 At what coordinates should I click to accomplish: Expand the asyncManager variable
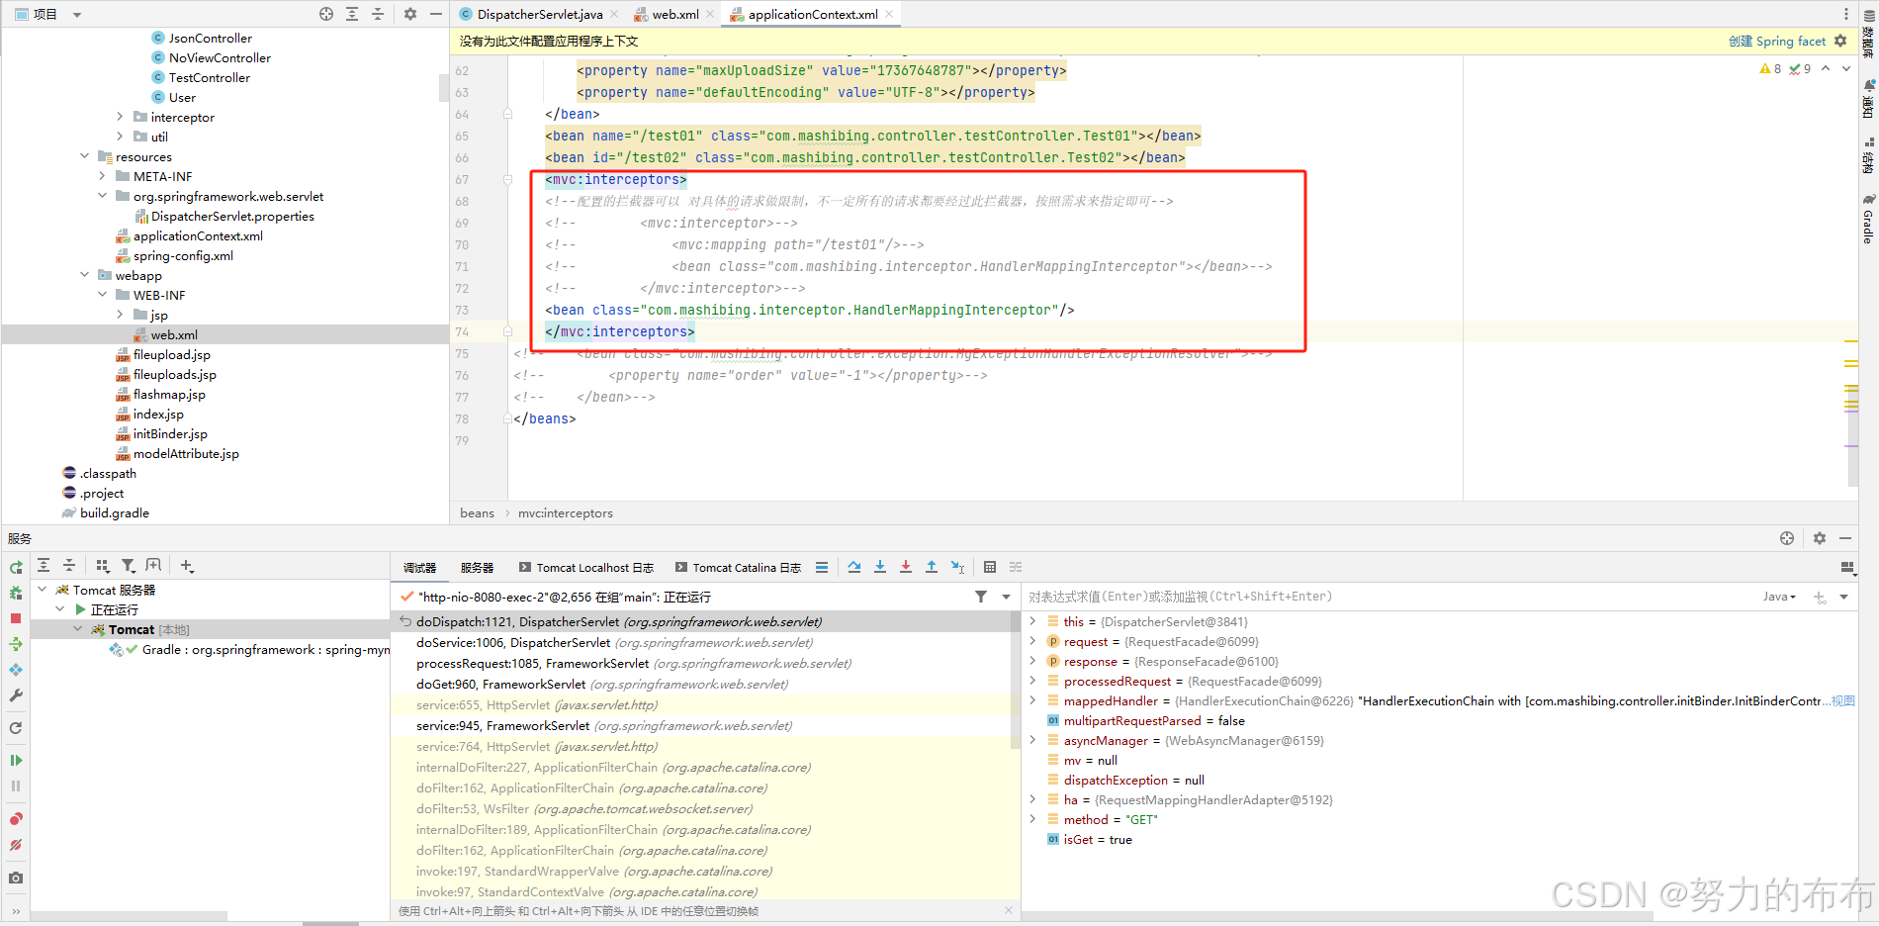[1032, 740]
